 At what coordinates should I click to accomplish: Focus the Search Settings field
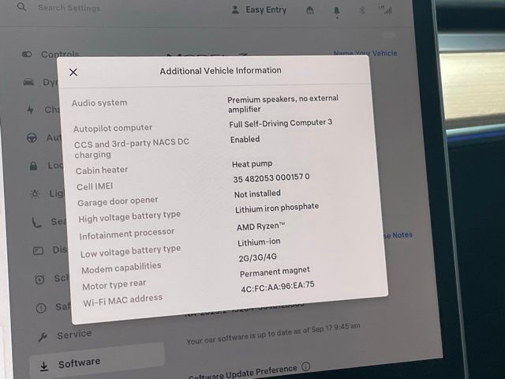pos(69,8)
